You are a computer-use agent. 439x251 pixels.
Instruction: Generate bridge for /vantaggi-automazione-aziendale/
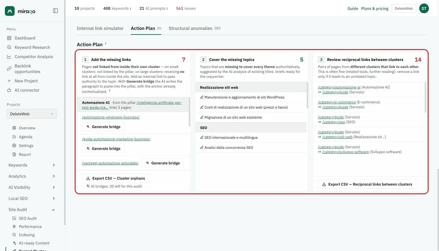(x=162, y=163)
